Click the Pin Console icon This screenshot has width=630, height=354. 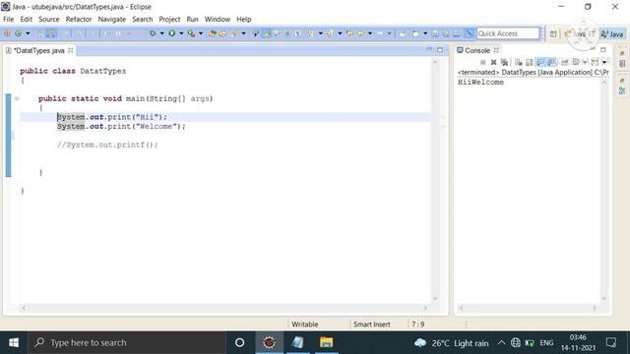coord(564,62)
